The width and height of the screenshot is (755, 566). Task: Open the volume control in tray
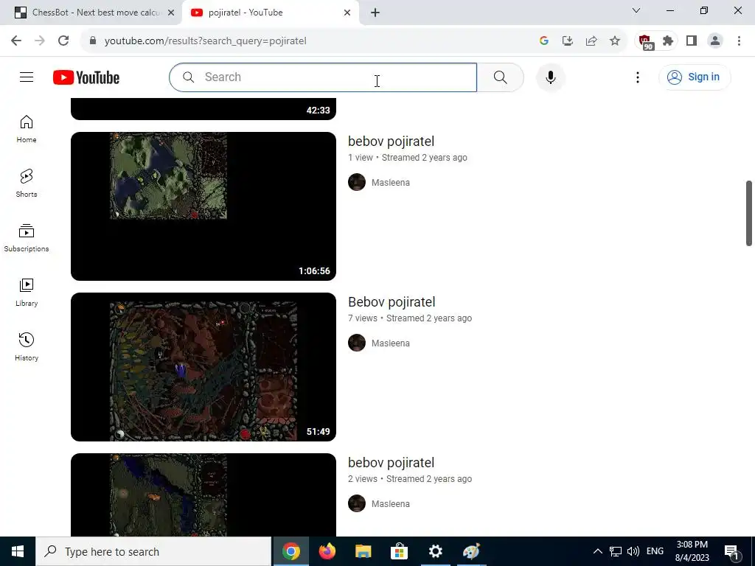(x=633, y=551)
